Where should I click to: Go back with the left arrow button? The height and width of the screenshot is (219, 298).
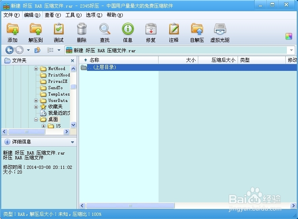9,50
